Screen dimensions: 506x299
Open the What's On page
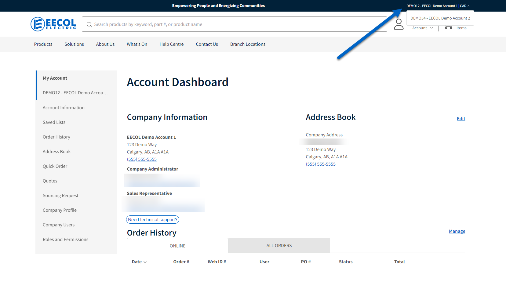137,44
